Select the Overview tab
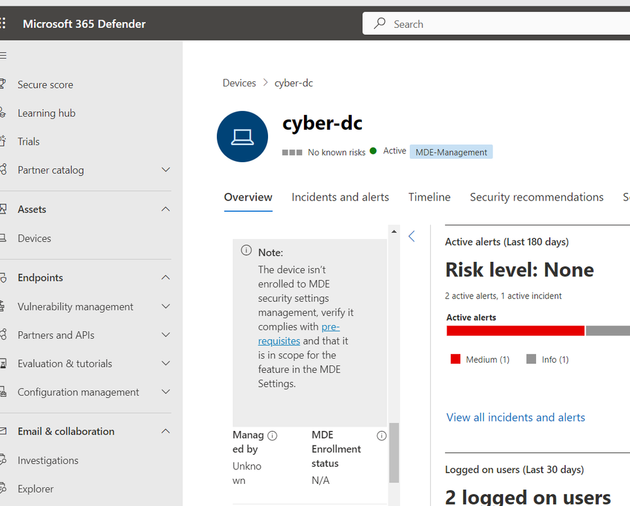 click(x=248, y=197)
